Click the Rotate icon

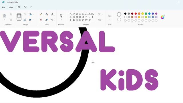click(x=30, y=14)
